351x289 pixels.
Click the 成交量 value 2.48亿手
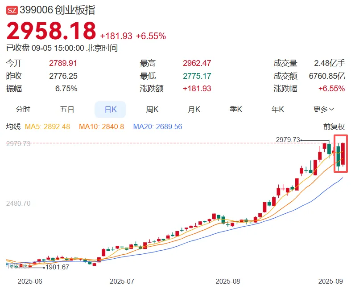point(330,63)
